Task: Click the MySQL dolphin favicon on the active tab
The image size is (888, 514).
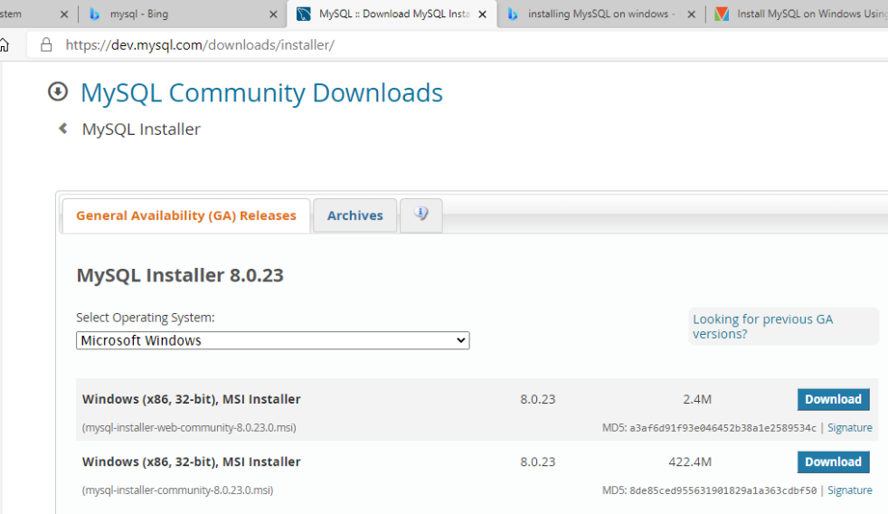Action: coord(303,14)
